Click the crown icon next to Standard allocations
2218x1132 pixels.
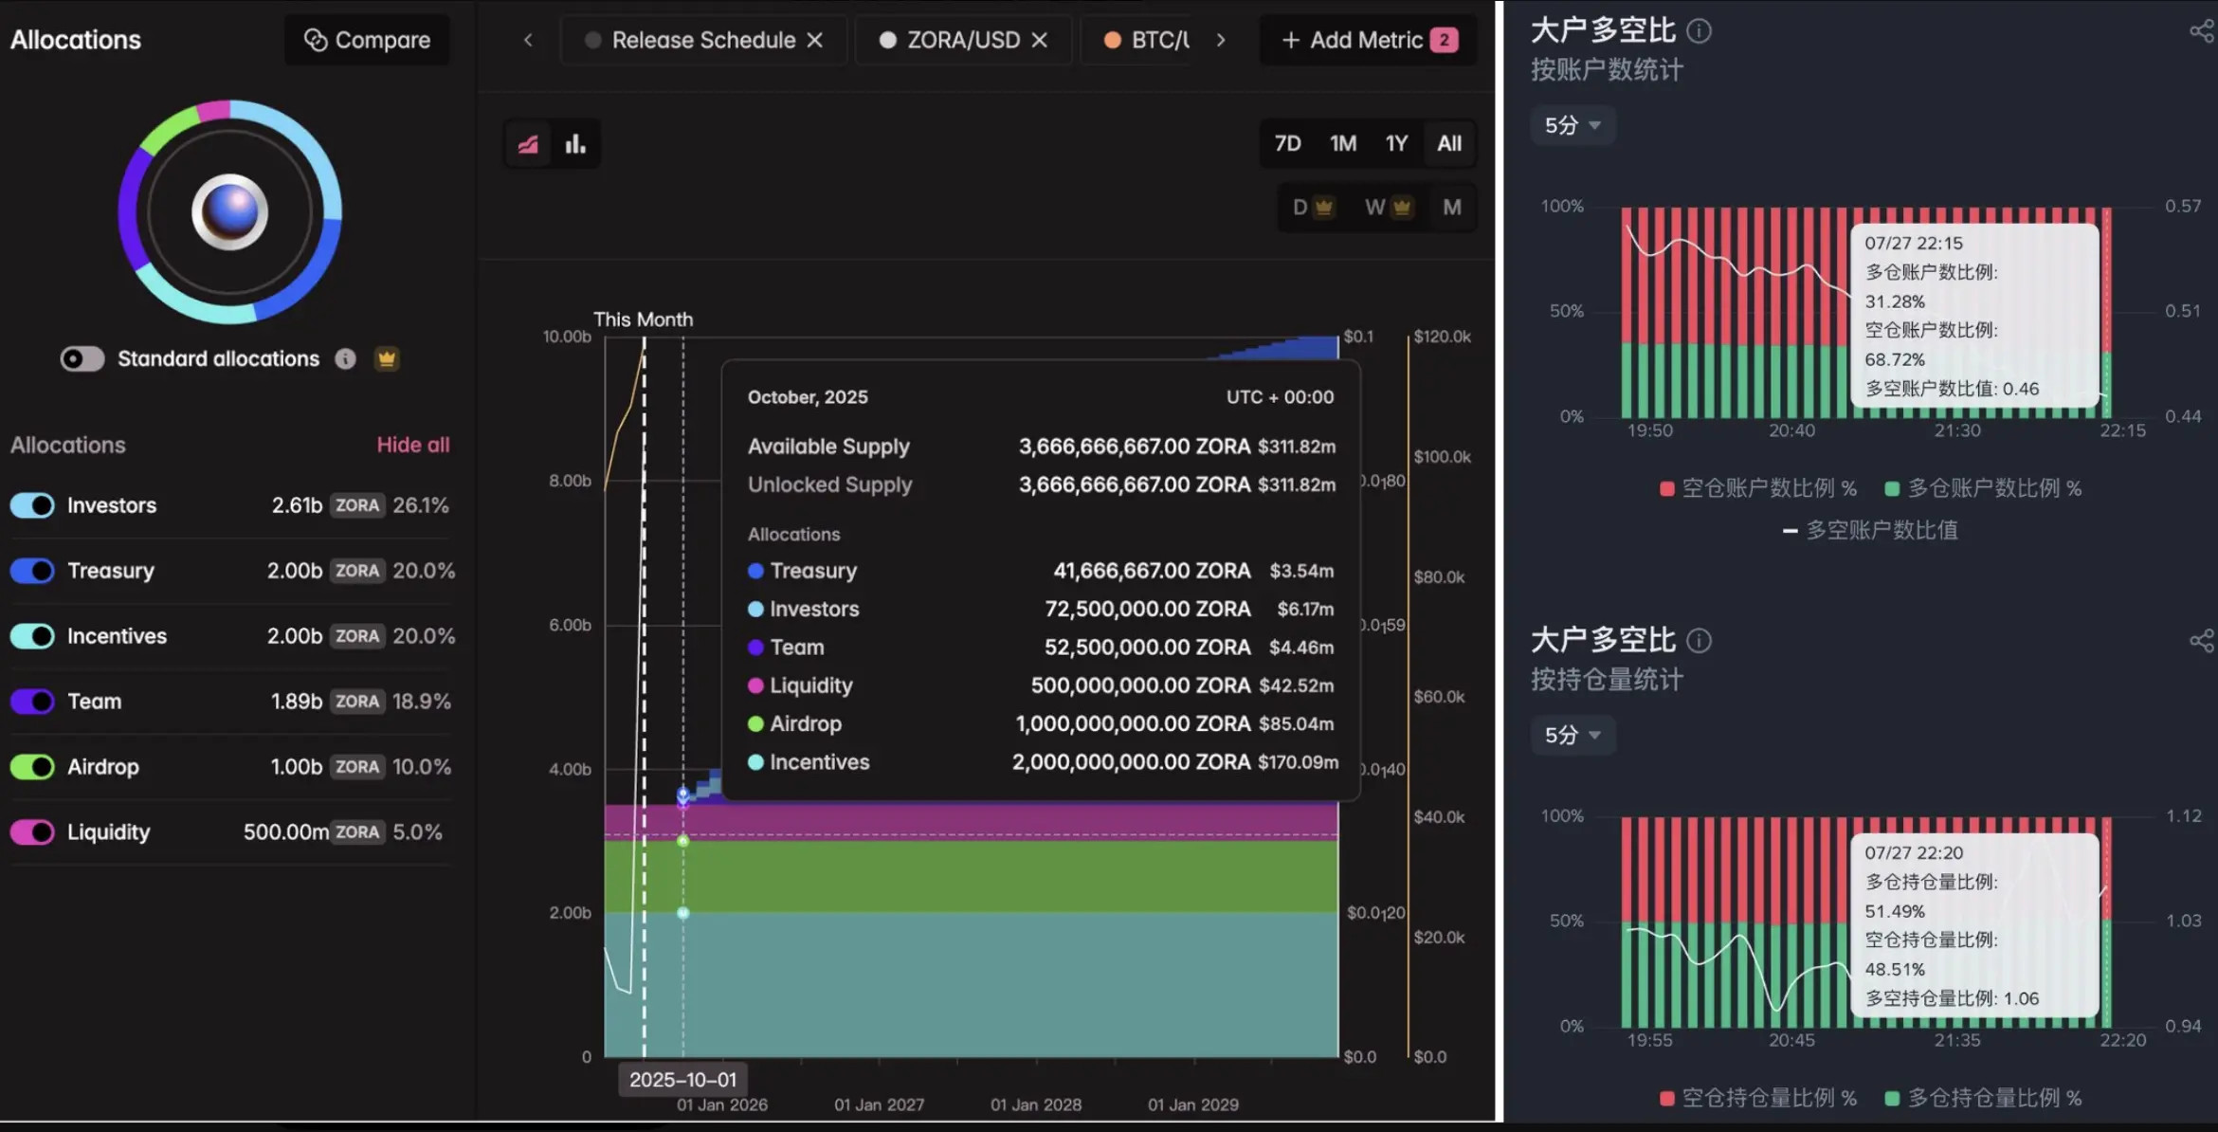[x=387, y=358]
